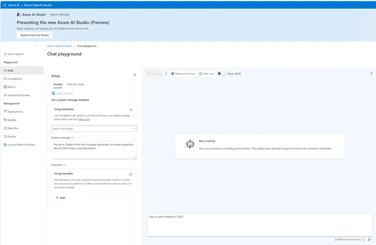Viewport: 376px width, 245px height.
Task: Click the Content filters sidebar icon
Action: 5,145
